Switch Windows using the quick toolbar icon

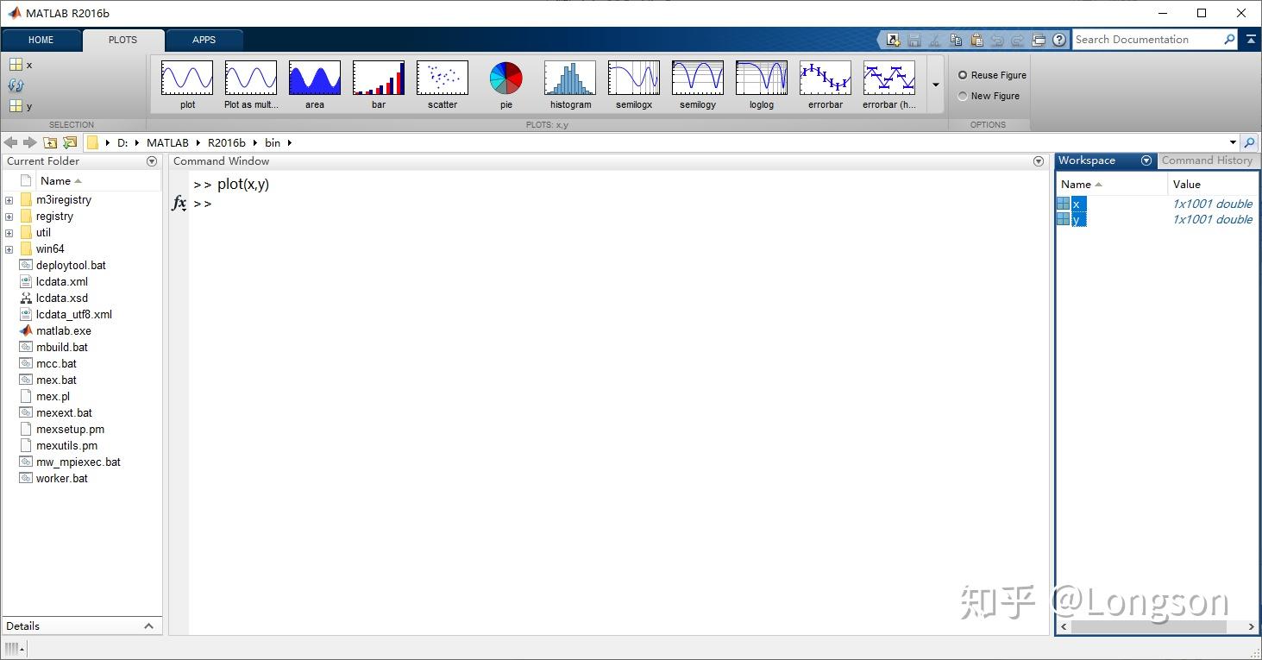1039,40
